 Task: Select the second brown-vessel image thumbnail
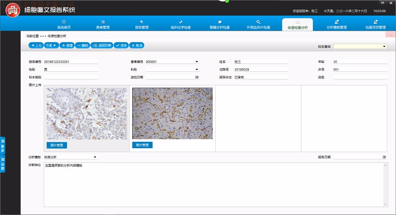coord(172,113)
